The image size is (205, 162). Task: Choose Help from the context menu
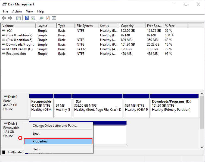58,149
